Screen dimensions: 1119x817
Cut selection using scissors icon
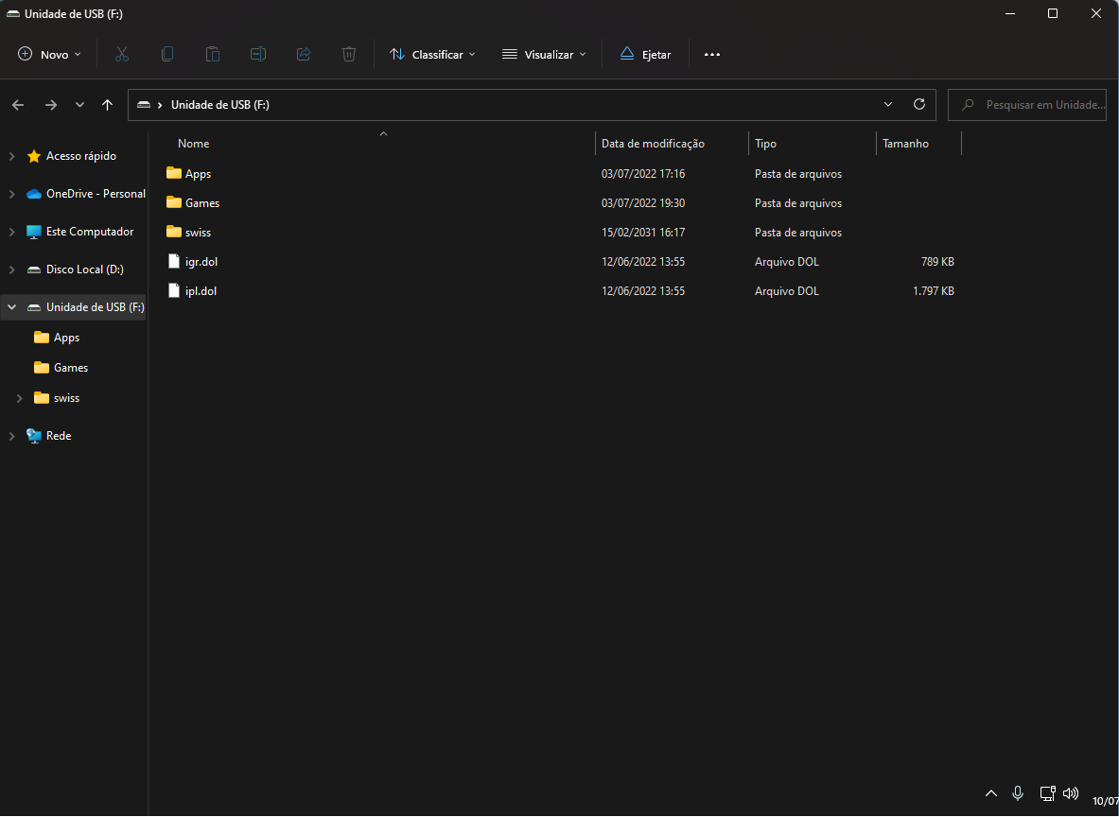tap(121, 54)
